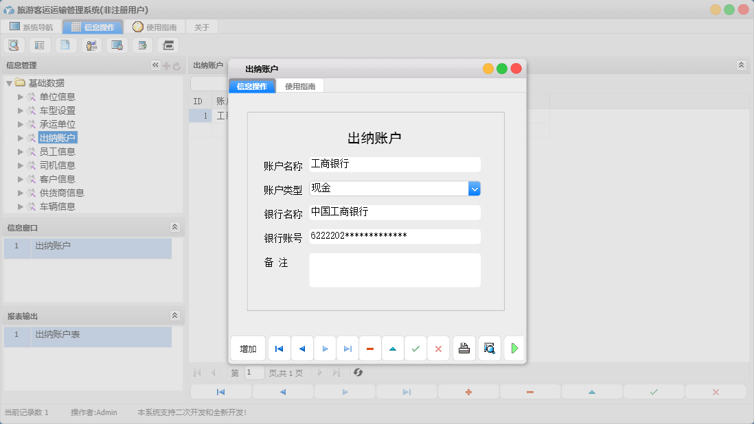
Task: Open the document icon on the toolbar
Action: click(65, 45)
